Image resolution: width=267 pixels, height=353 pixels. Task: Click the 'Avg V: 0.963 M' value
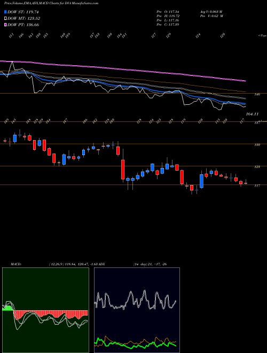click(211, 12)
